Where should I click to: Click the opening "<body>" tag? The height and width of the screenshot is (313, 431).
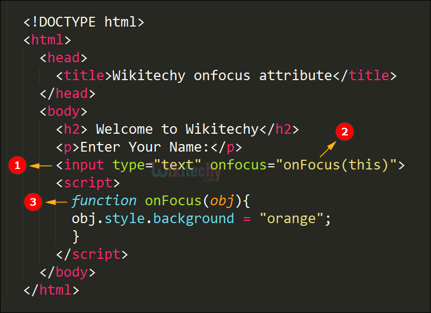[x=64, y=112]
